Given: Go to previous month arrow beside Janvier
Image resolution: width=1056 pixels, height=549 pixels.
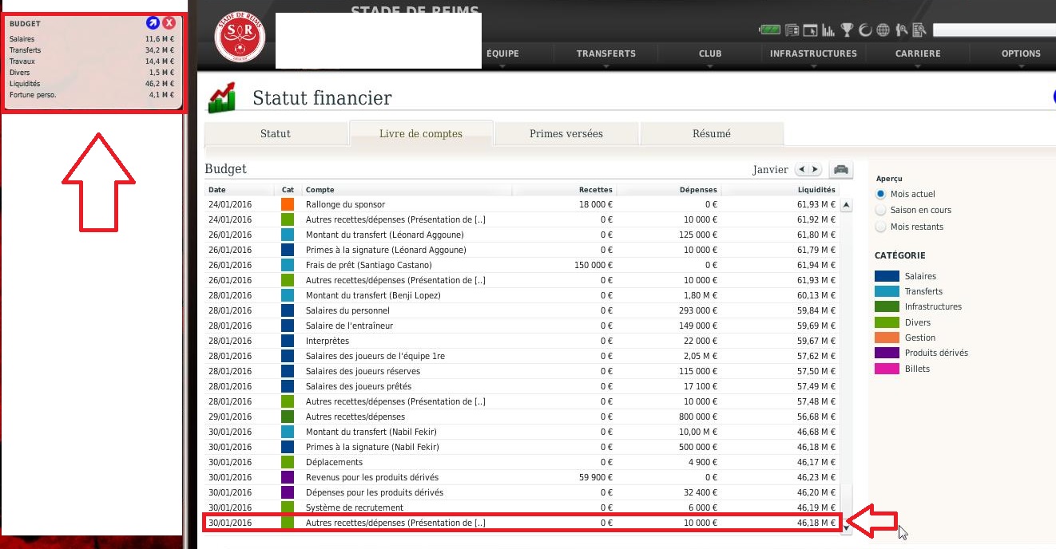Looking at the screenshot, I should pyautogui.click(x=801, y=169).
